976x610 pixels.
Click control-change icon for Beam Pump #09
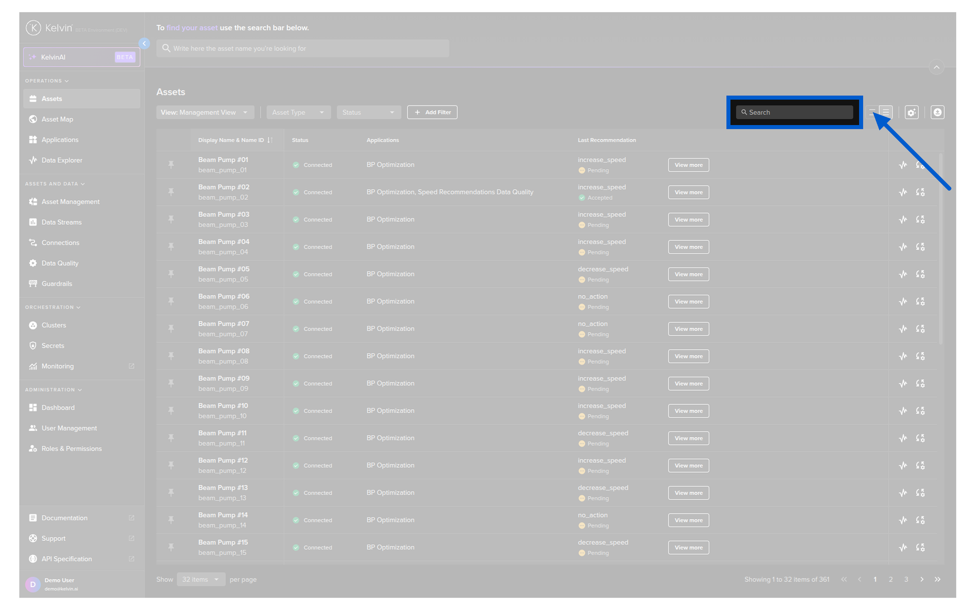click(x=920, y=383)
